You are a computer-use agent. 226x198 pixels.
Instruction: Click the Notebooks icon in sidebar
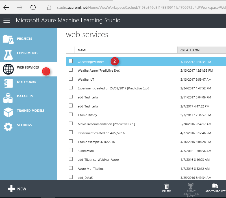pyautogui.click(x=8, y=83)
